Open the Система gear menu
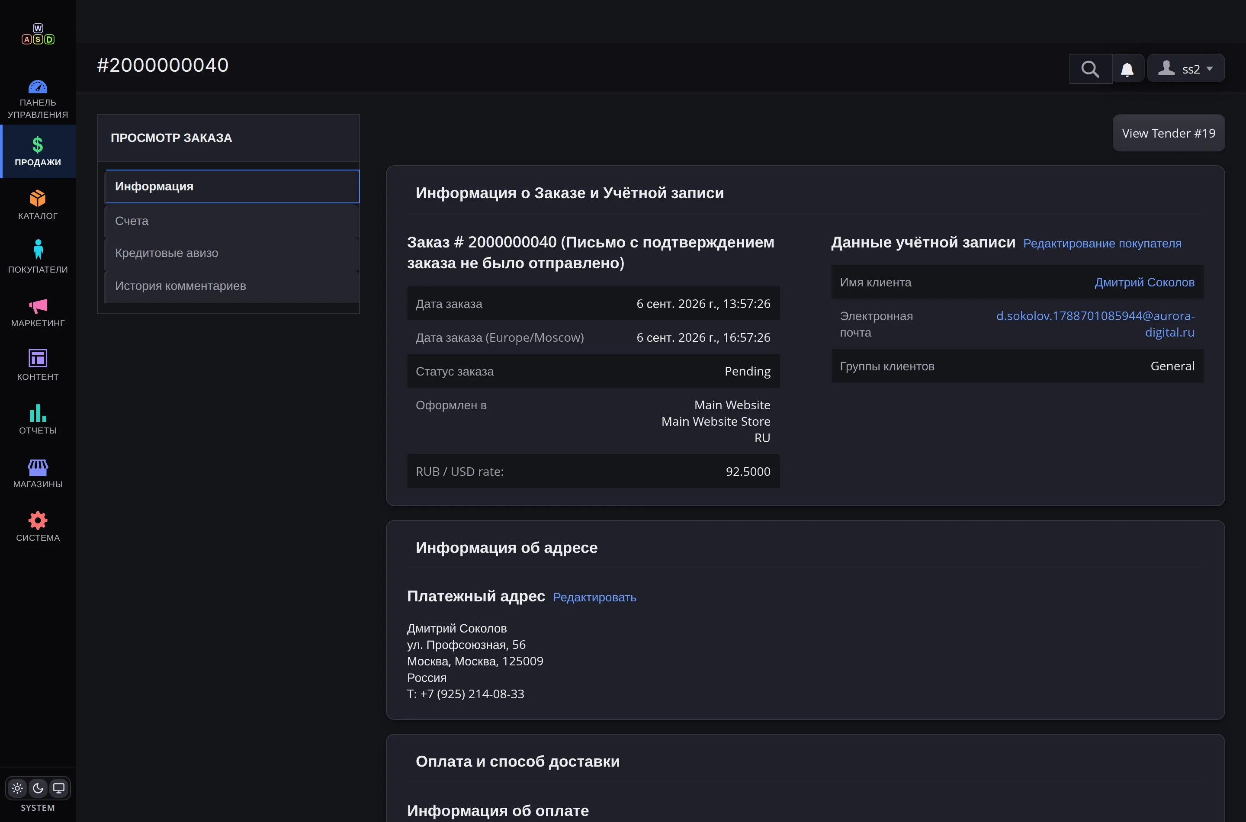 click(x=38, y=527)
